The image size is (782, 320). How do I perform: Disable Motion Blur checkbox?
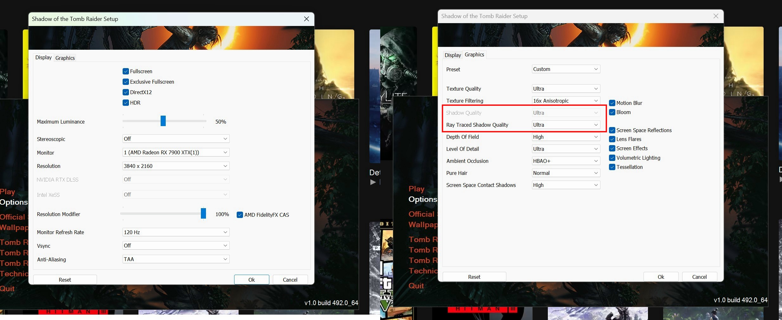tap(612, 103)
